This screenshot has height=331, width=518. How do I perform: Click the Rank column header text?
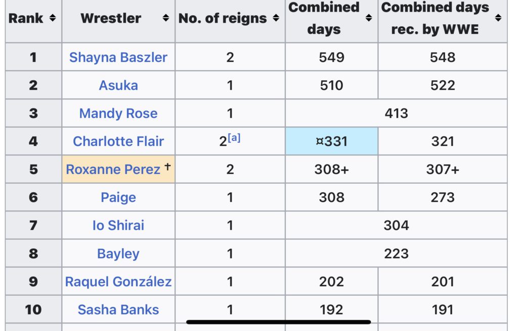(26, 19)
